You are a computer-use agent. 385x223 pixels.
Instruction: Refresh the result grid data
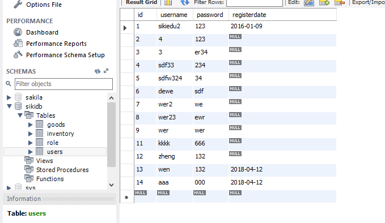coord(185,2)
